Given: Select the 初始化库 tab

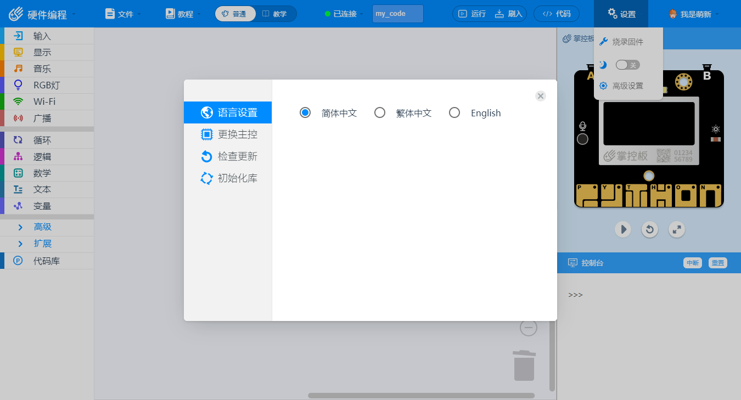Looking at the screenshot, I should pos(228,178).
